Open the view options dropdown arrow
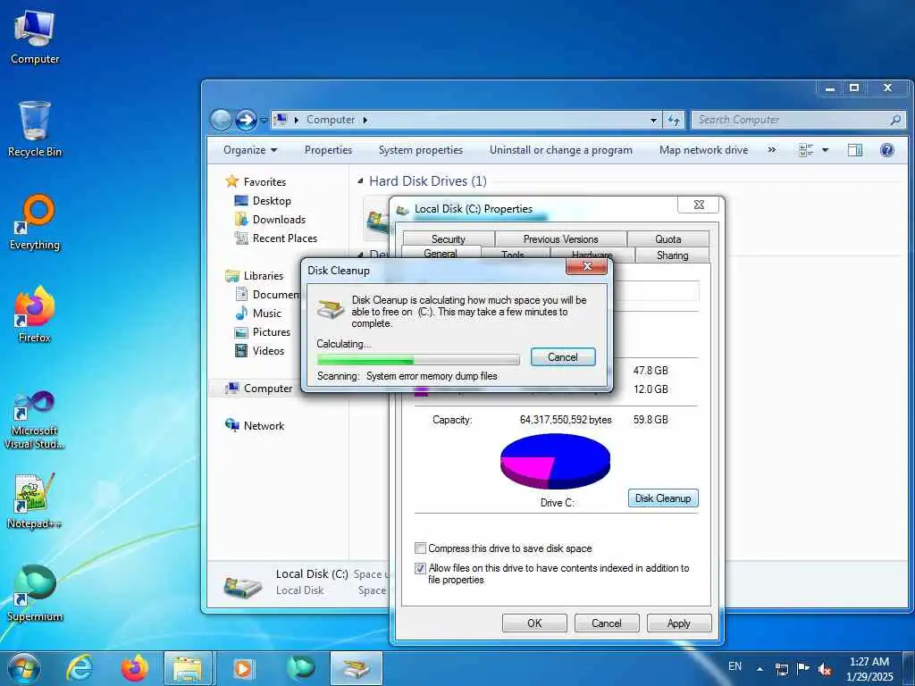 [825, 150]
